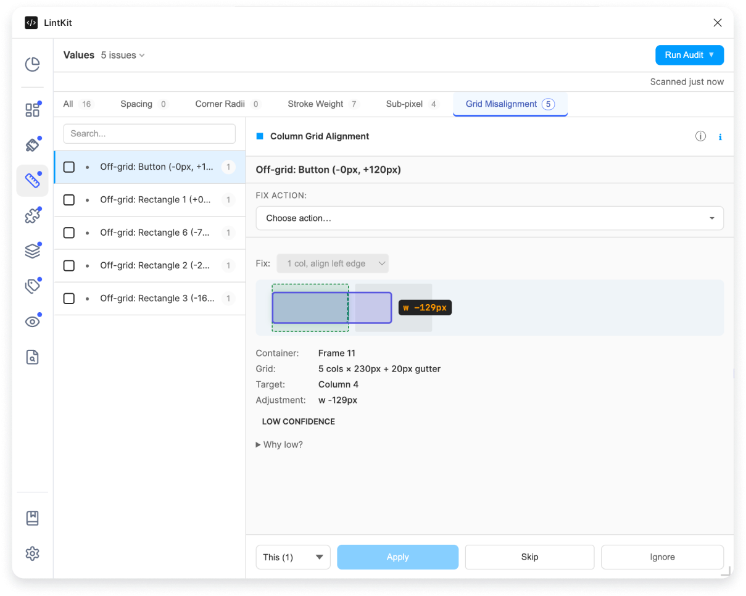
Task: Open the stacked layers icon in the sidebar
Action: click(32, 251)
